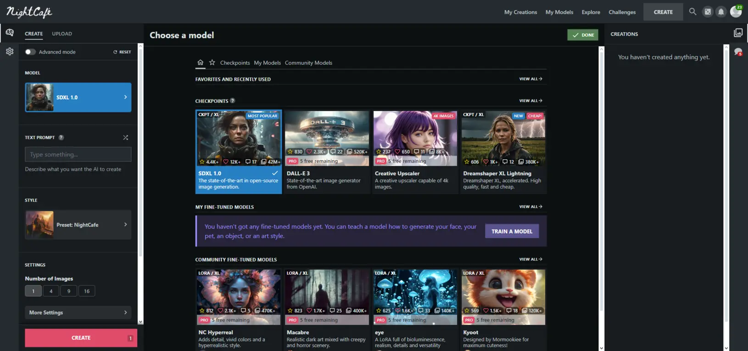Set number of images to 16
This screenshot has width=748, height=351.
tap(87, 291)
